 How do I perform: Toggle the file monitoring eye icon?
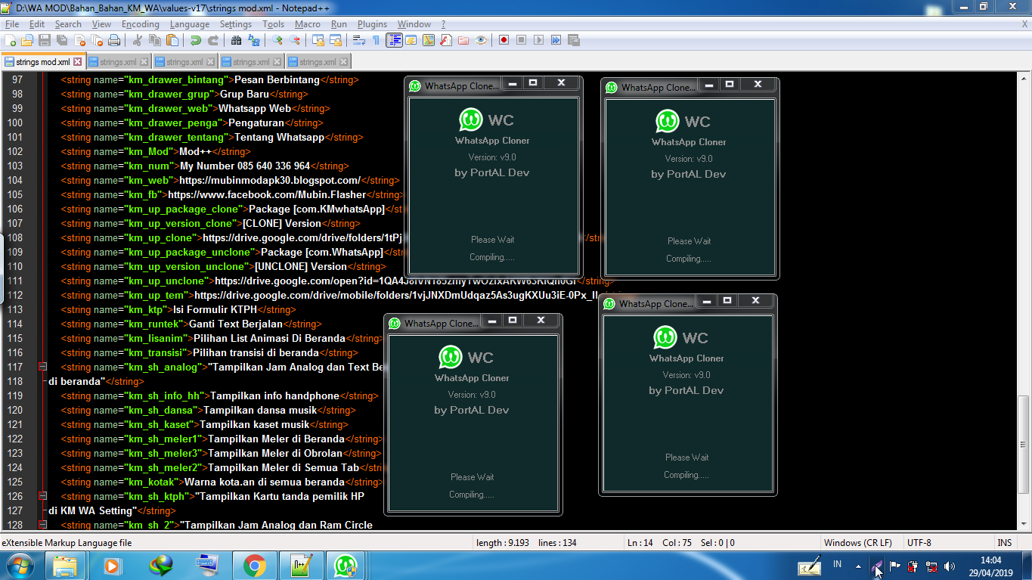[481, 40]
